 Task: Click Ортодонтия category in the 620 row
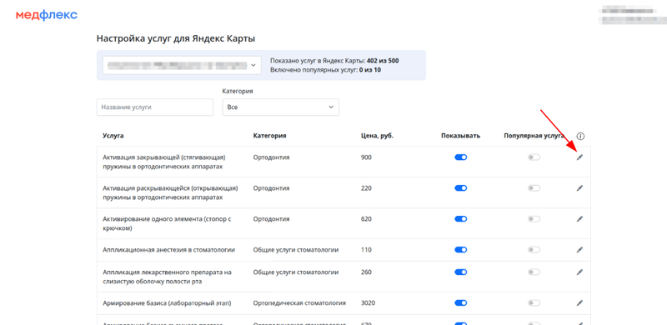(272, 219)
